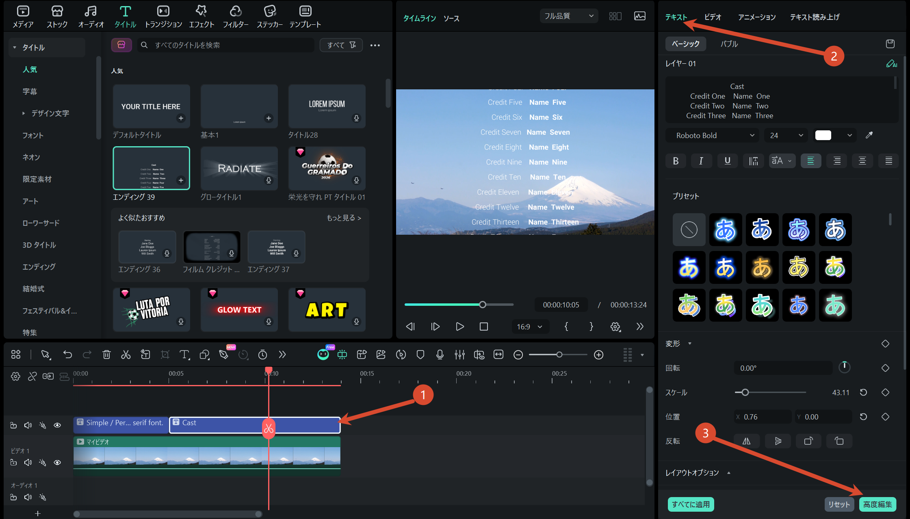Viewport: 910px width, 519px height.
Task: Toggle bold text formatting
Action: 676,161
